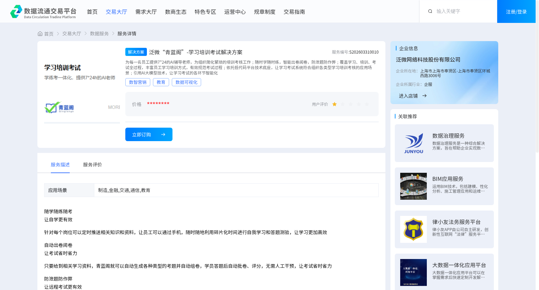Click 进入店铺 link
539x290 pixels.
pyautogui.click(x=408, y=96)
